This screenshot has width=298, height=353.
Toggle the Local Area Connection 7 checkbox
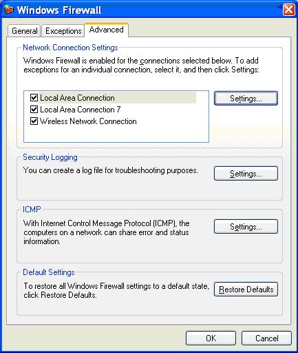(34, 110)
